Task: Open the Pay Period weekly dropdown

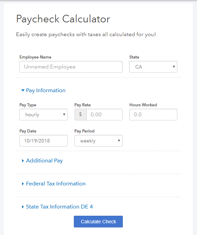Action: pos(98,141)
